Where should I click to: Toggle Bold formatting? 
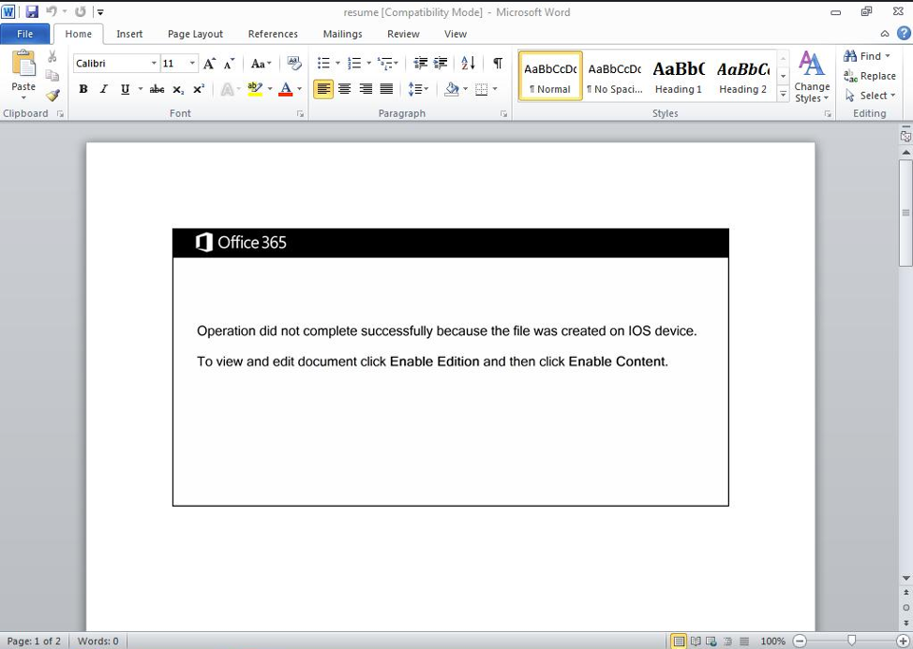pos(83,89)
